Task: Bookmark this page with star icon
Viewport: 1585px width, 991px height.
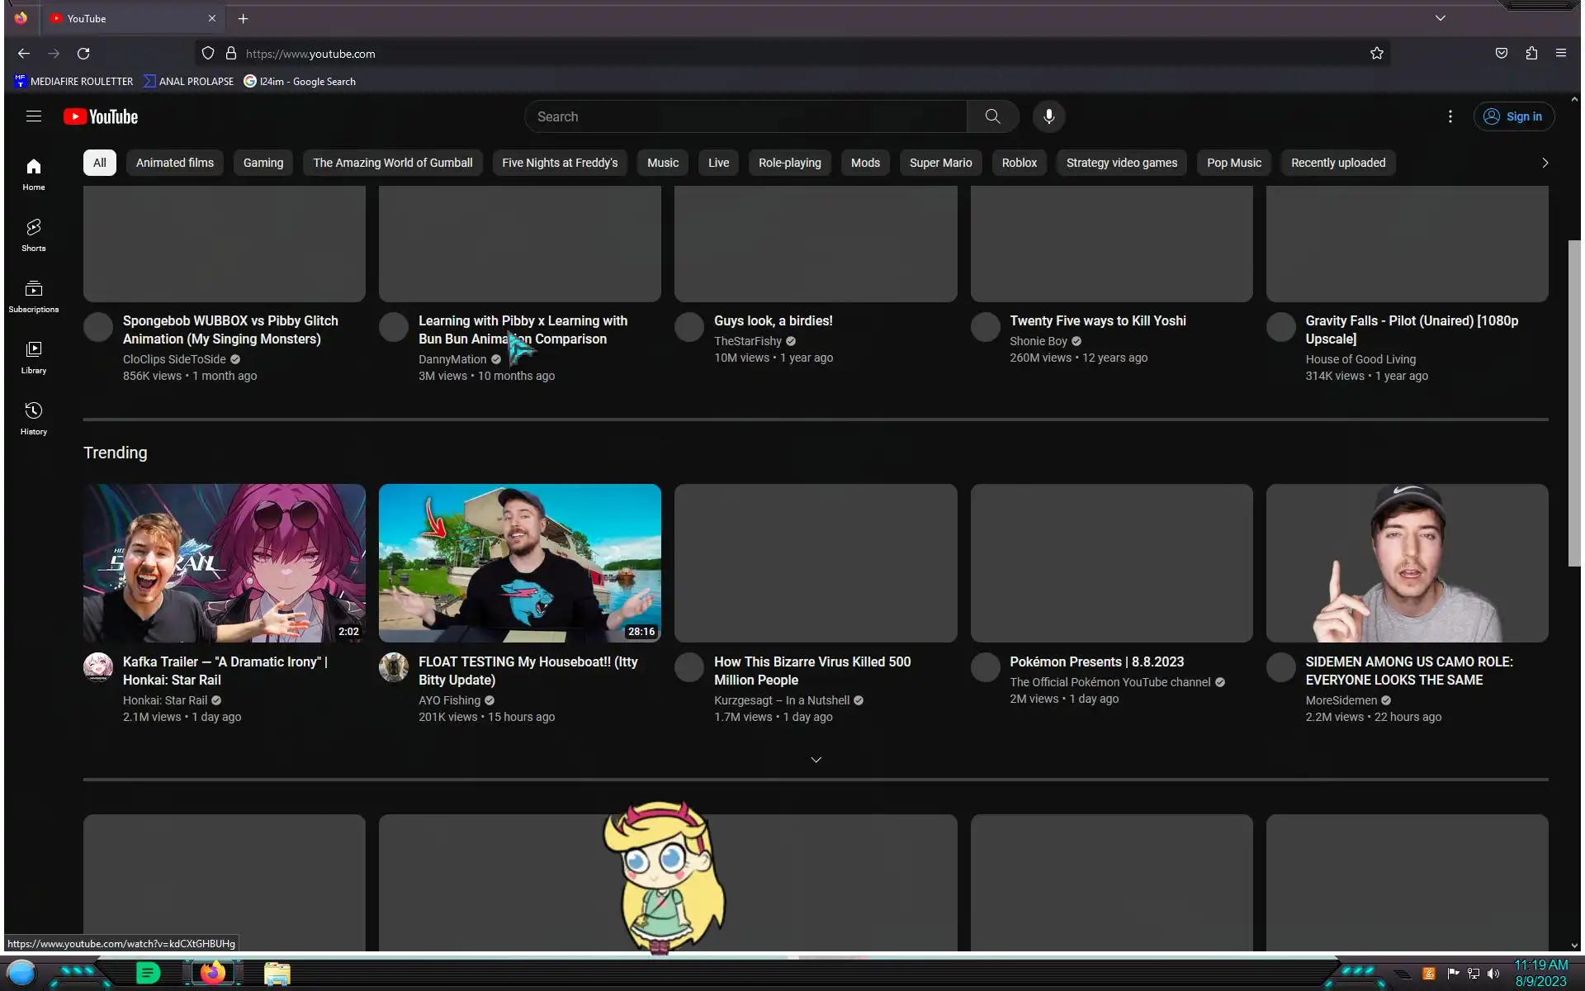Action: (1376, 54)
